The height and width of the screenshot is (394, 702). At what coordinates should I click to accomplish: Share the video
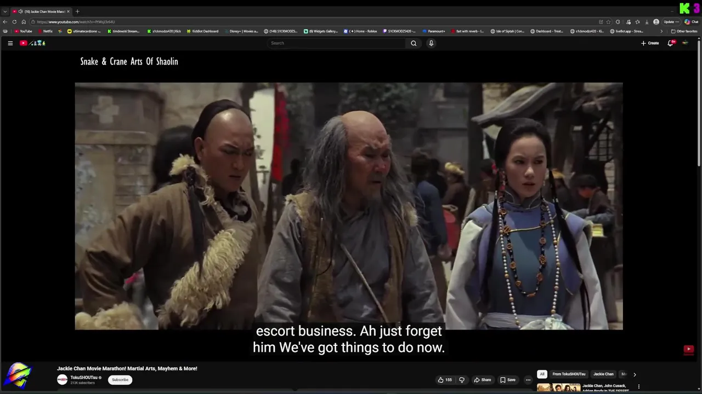483,380
